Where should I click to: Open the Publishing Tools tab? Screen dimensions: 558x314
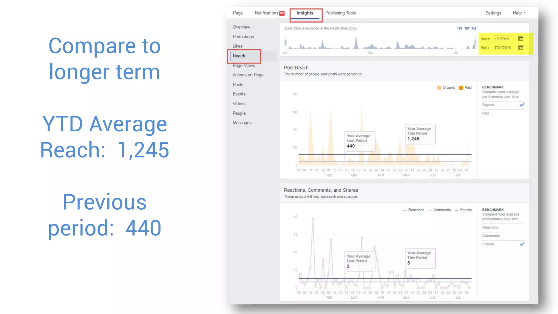click(x=341, y=13)
